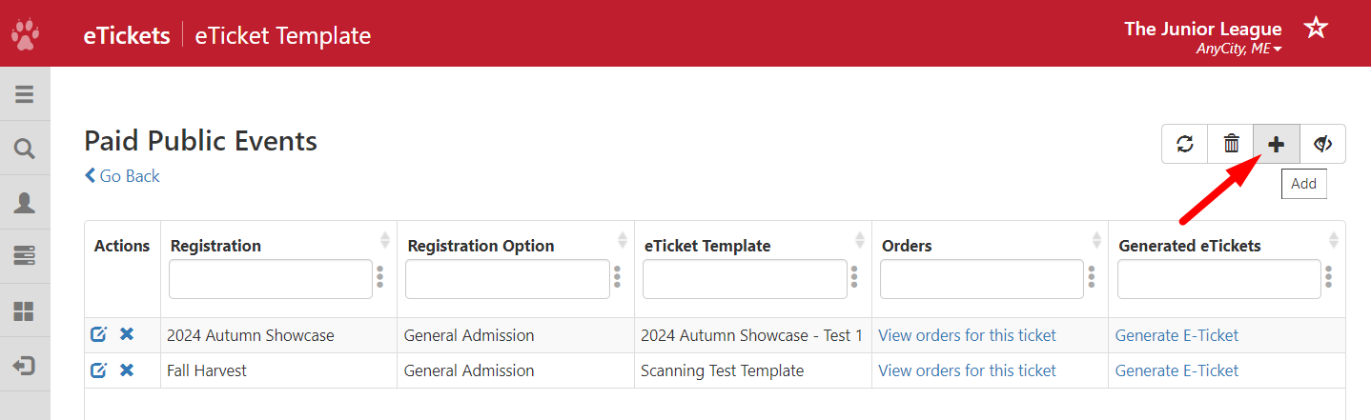
Task: View orders for Fall Harvest ticket
Action: click(967, 370)
